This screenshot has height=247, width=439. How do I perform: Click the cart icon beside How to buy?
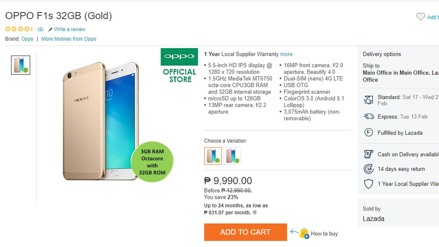coord(304,232)
